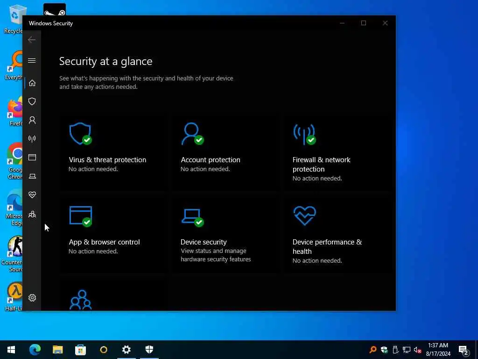Select Microsoft Edge desktop shortcut
The width and height of the screenshot is (478, 359).
14,208
